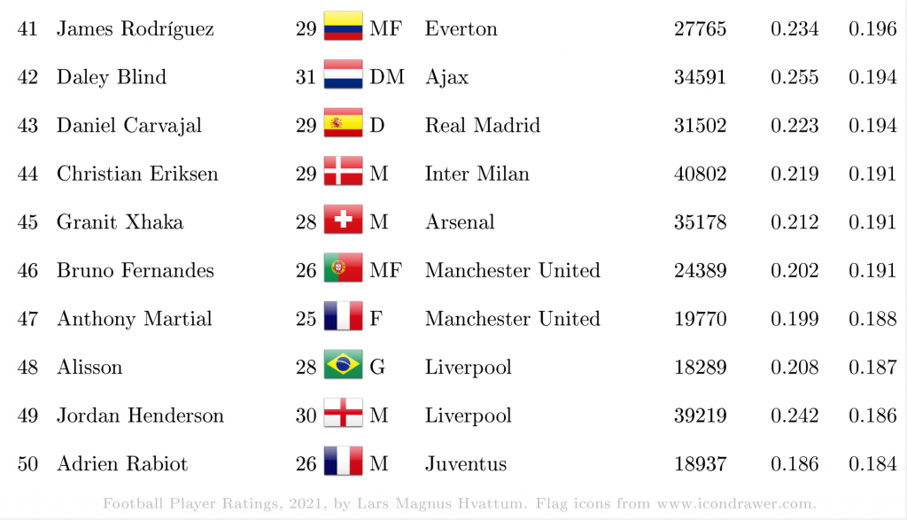Click the French flag beside Anthony Martial
Screen dimensions: 907x520
(343, 316)
